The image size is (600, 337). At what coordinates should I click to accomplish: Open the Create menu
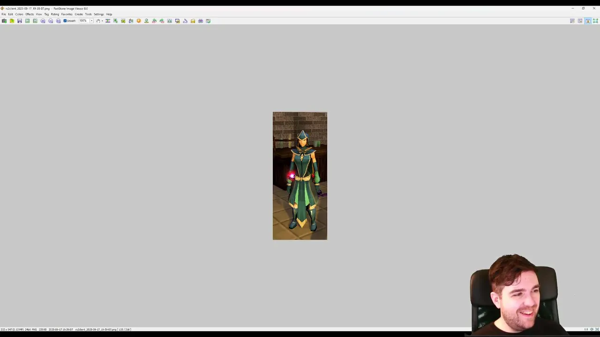tap(79, 14)
